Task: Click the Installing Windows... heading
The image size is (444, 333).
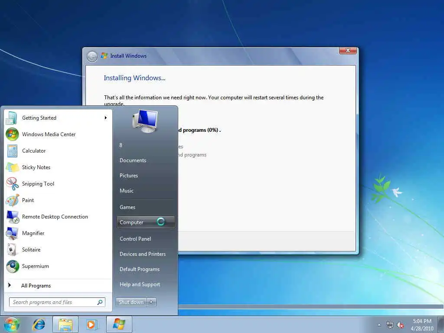Action: (134, 78)
